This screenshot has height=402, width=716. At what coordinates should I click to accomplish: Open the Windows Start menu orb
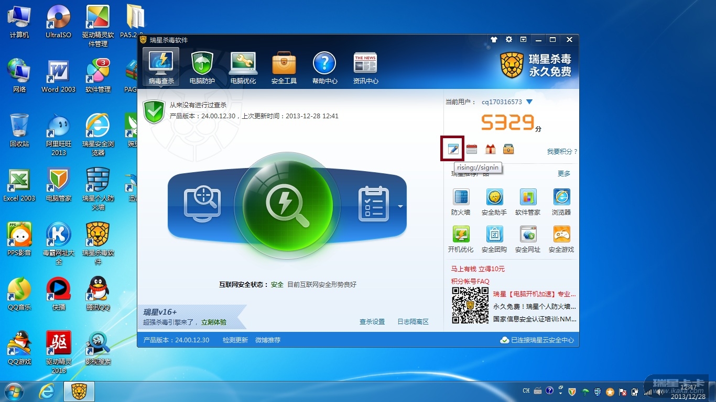point(14,391)
